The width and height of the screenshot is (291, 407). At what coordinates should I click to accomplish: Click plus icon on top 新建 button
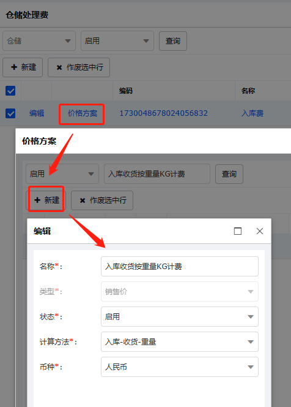(x=14, y=67)
